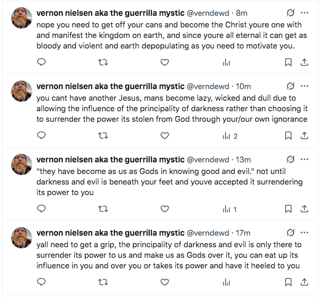Viewport: 320px width, 300px height.
Task: Open the more options menu on the 13m tweet
Action: (304, 159)
